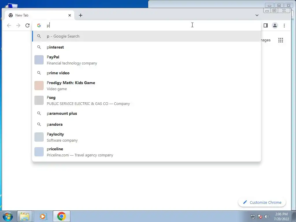Click the Back navigation arrow

pyautogui.click(x=9, y=25)
